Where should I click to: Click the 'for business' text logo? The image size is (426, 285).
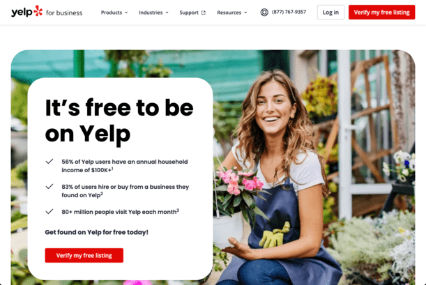click(64, 13)
